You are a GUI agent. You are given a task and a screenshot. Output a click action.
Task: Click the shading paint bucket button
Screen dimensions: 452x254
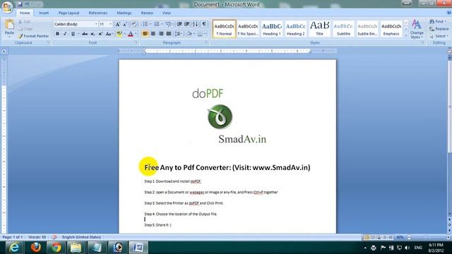(x=189, y=34)
